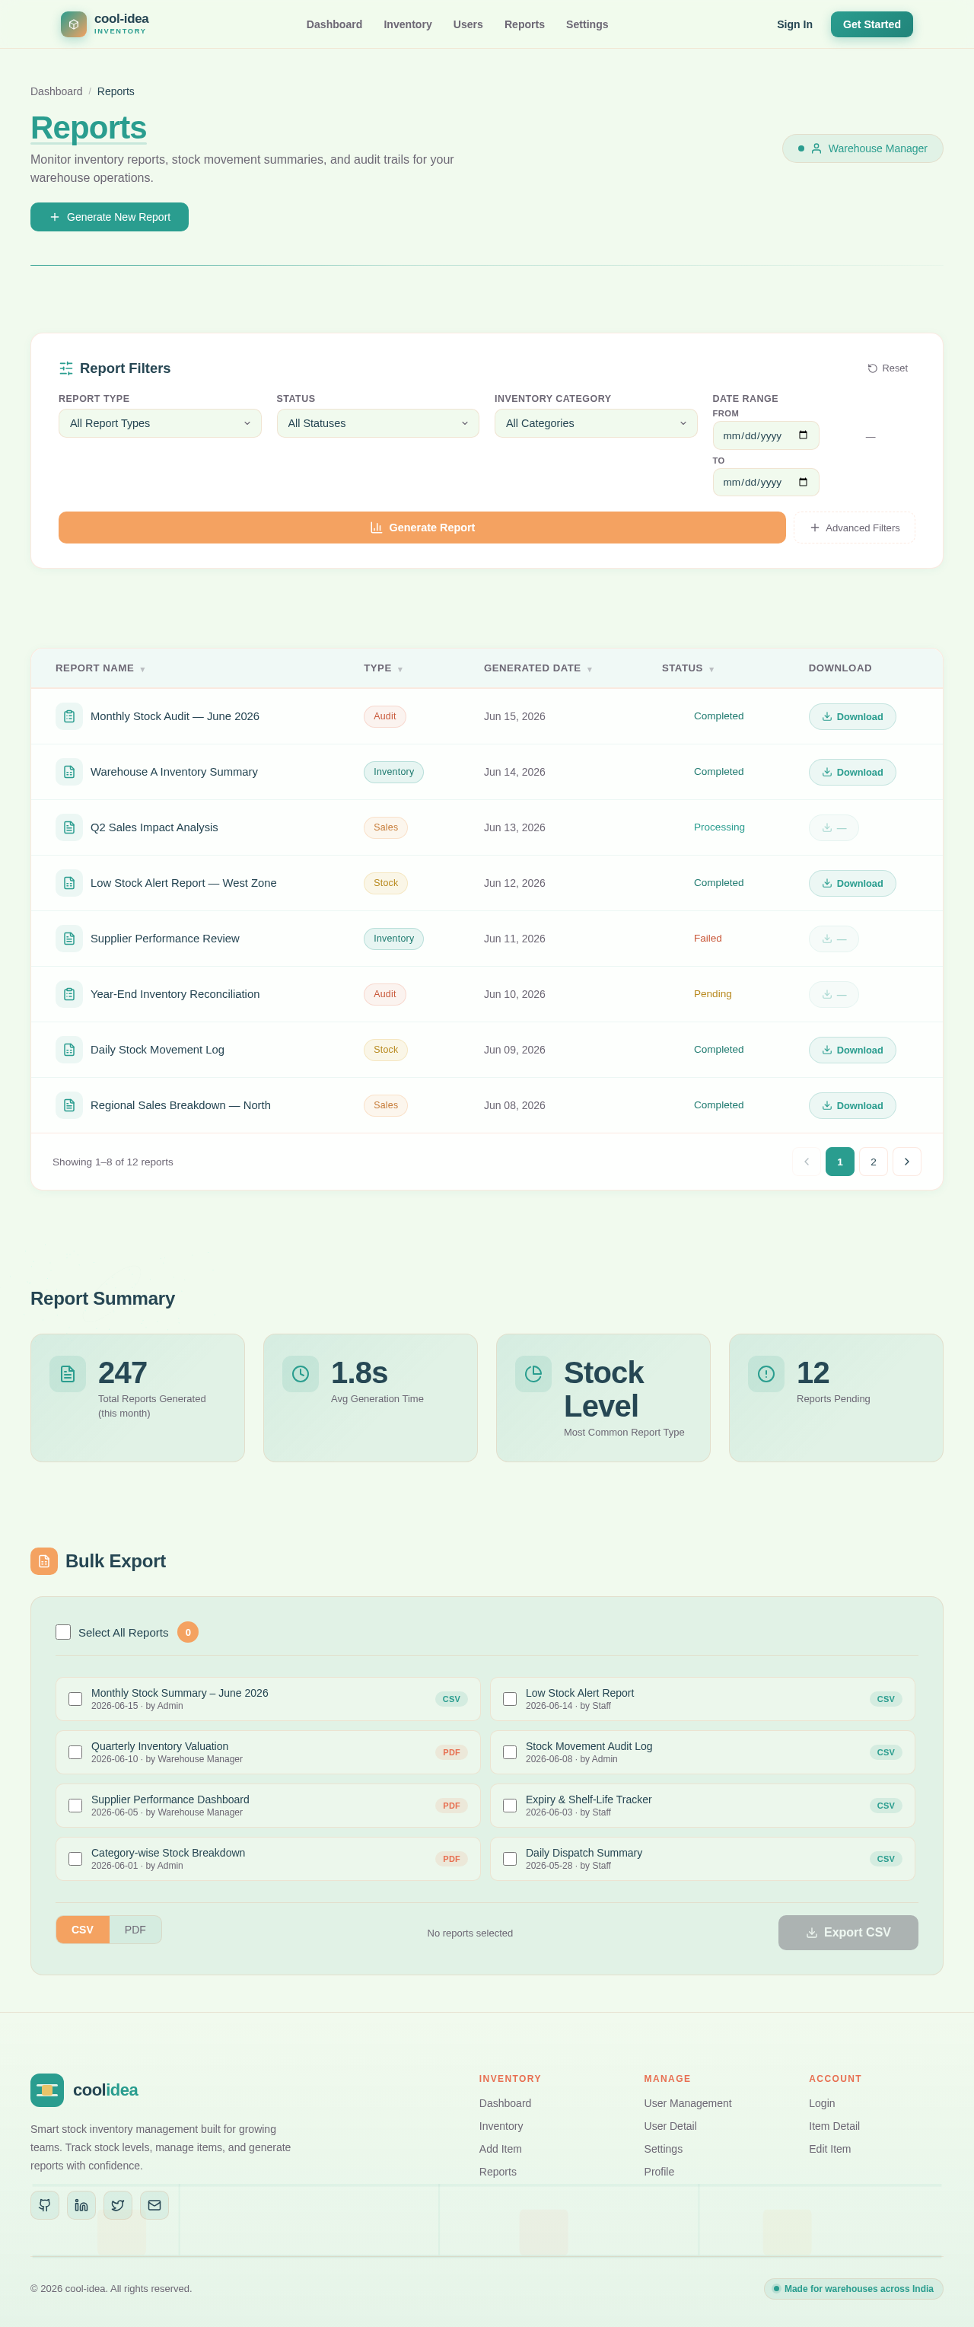974x2327 pixels.
Task: Open the Twitter link in the footer
Action: click(118, 2205)
